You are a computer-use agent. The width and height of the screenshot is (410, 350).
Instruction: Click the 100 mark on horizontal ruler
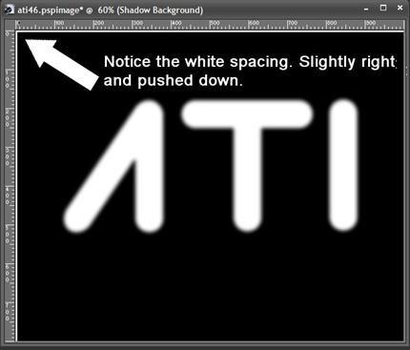(x=59, y=23)
